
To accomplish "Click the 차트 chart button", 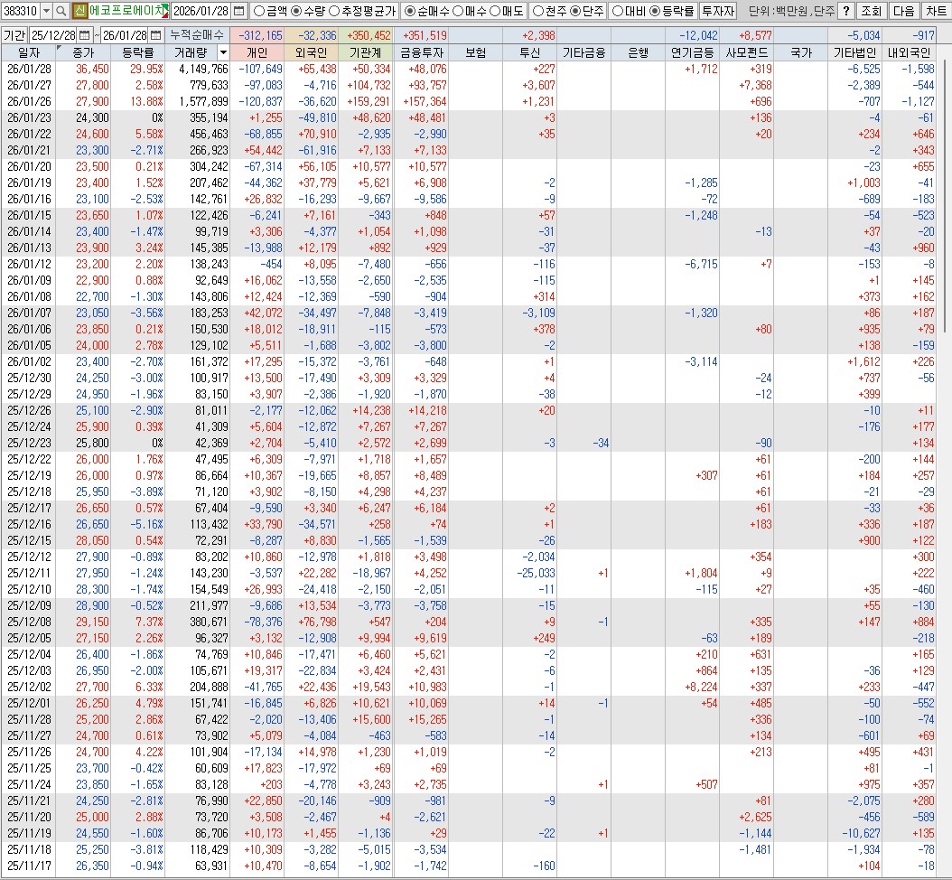I will pos(937,11).
